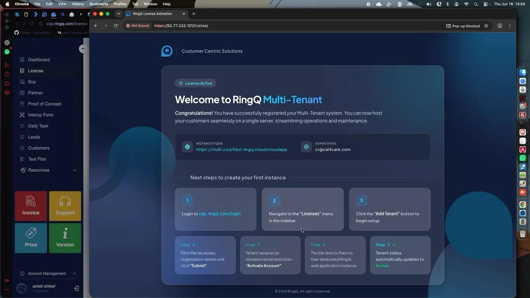Click the Step 4 Submit card
The height and width of the screenshot is (298, 530).
tap(205, 255)
